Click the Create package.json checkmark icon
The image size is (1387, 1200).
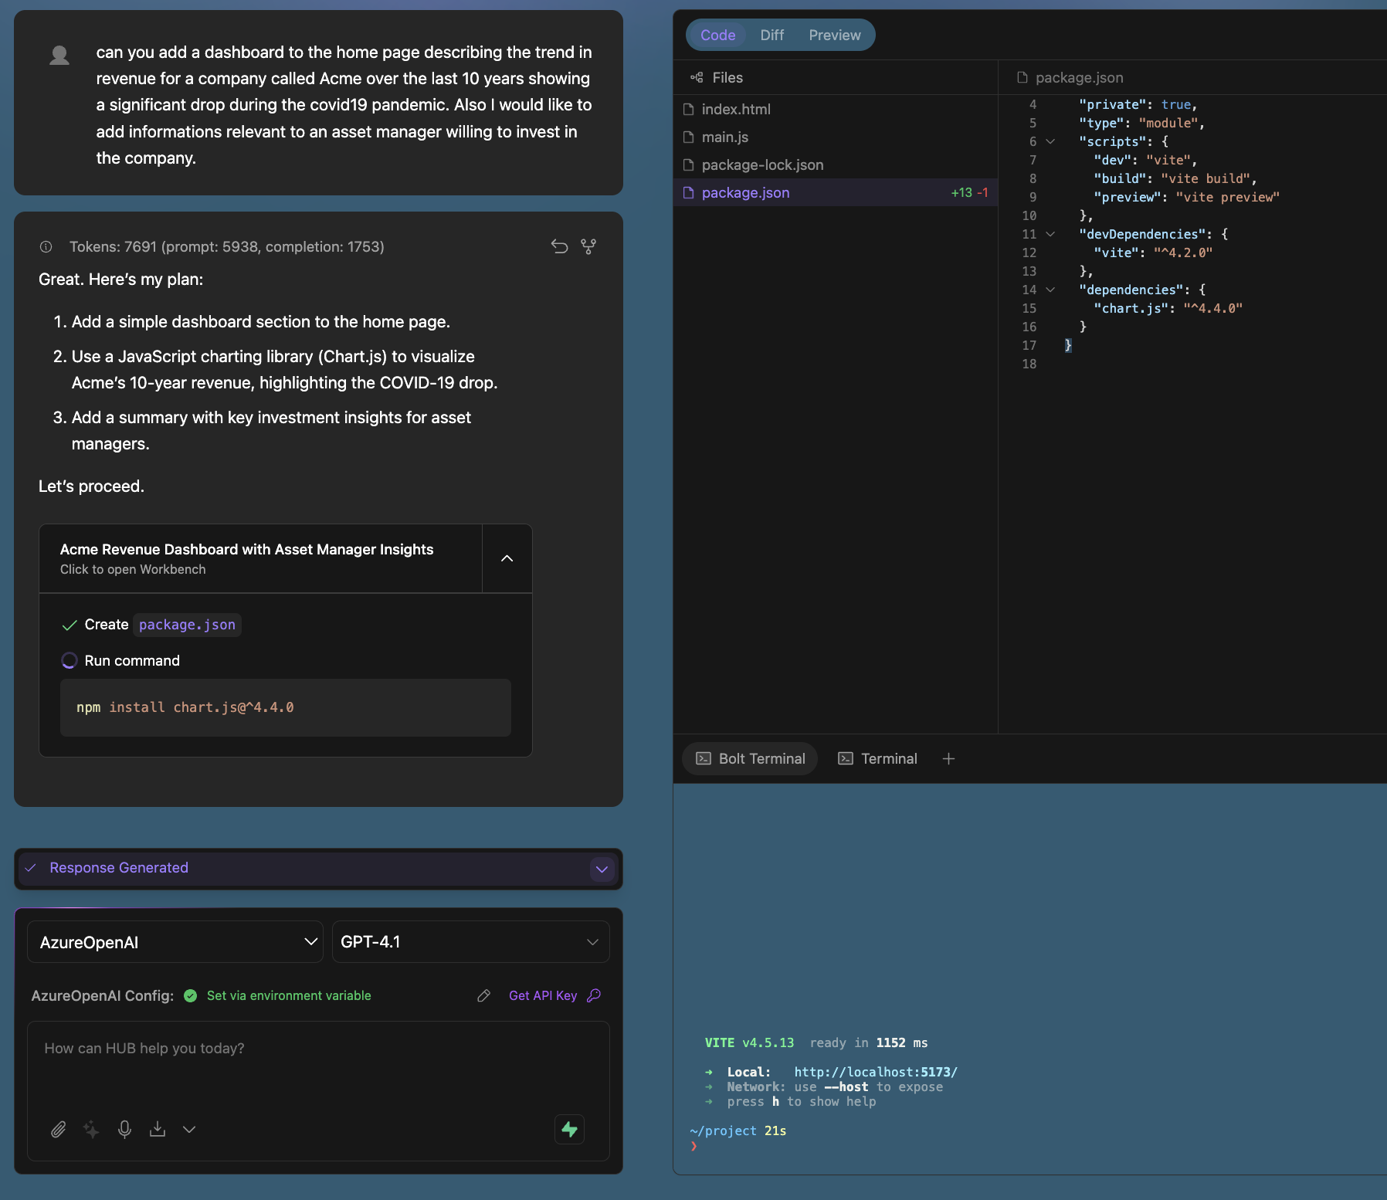tap(70, 625)
